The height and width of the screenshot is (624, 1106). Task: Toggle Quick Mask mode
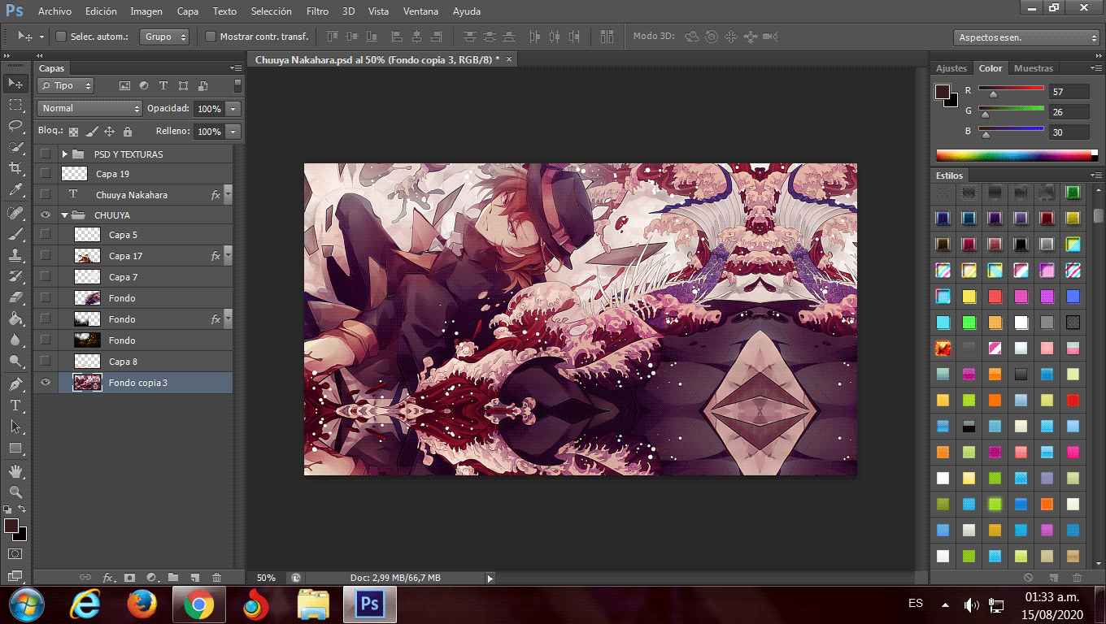pyautogui.click(x=15, y=554)
